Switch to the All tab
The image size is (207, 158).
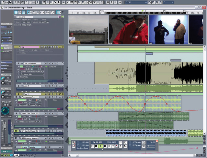(17, 155)
